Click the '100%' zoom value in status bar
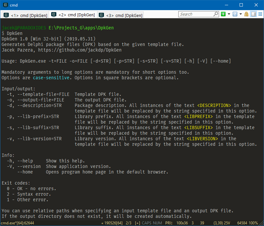 [253, 223]
